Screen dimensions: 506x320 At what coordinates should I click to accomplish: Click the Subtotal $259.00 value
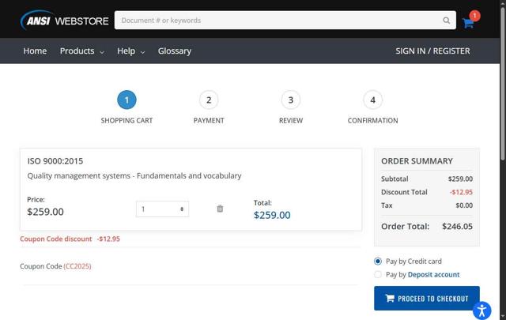460,179
